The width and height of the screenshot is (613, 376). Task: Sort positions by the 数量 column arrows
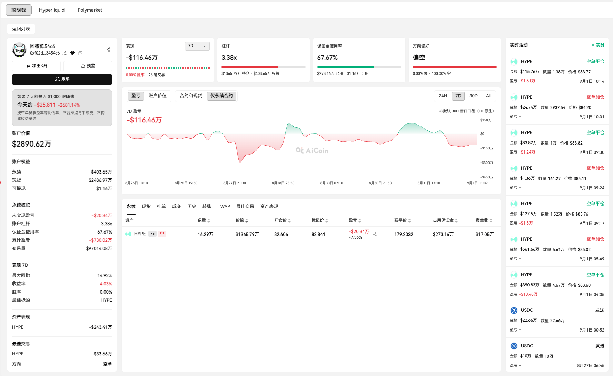click(x=209, y=220)
